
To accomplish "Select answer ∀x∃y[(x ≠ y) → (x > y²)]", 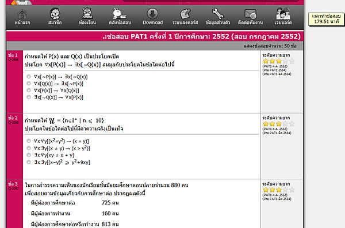I will [29, 148].
